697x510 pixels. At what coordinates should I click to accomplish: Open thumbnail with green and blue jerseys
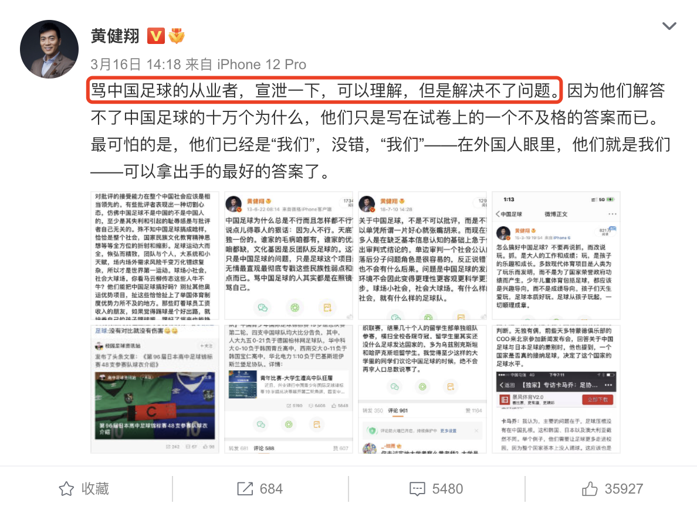tap(155, 389)
